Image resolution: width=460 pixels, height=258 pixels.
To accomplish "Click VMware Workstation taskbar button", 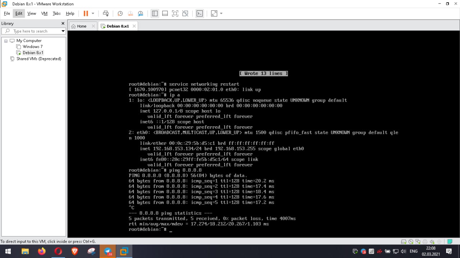I will [x=124, y=251].
